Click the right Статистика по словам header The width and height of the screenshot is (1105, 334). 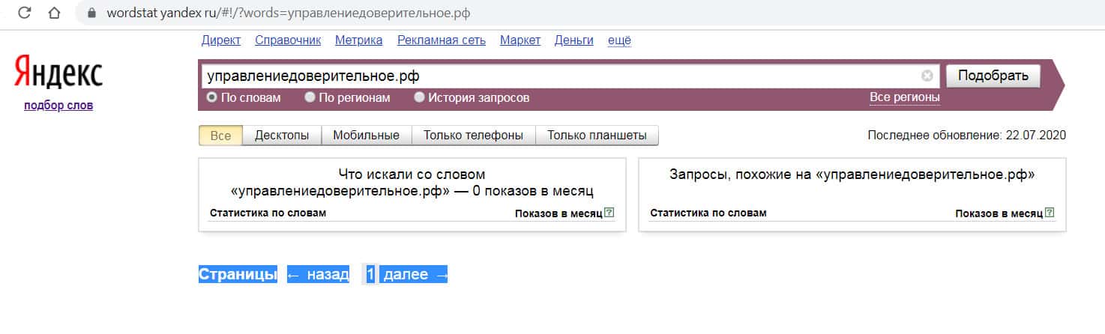point(708,213)
